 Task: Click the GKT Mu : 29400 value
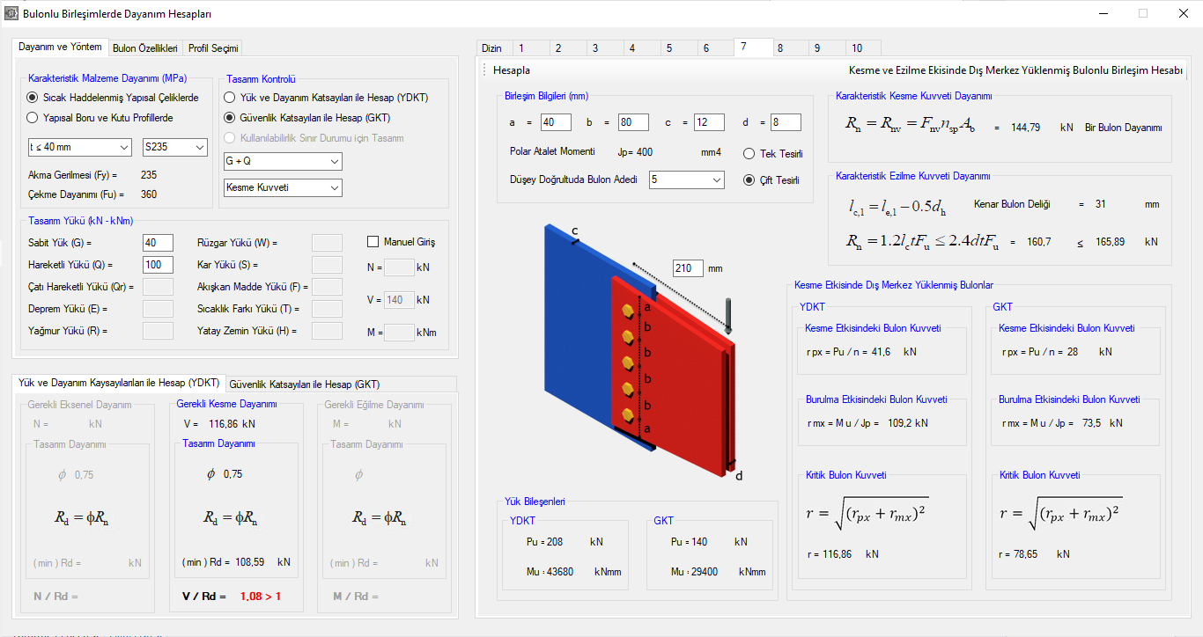[693, 572]
